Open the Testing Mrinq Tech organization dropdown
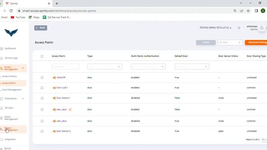Screen dimensions: 267x150 pos(215,27)
